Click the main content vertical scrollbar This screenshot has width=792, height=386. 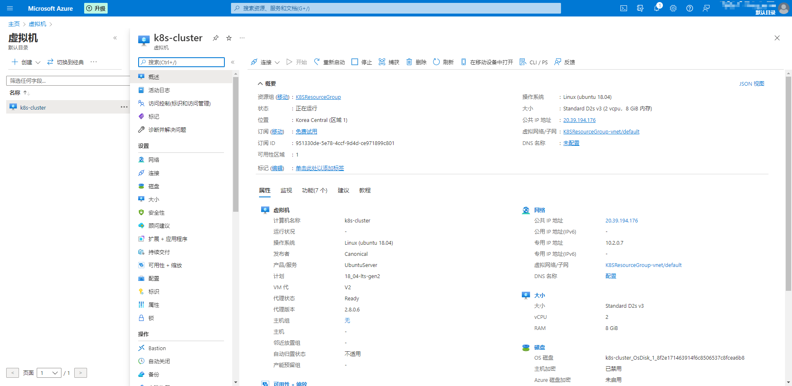pyautogui.click(x=788, y=183)
